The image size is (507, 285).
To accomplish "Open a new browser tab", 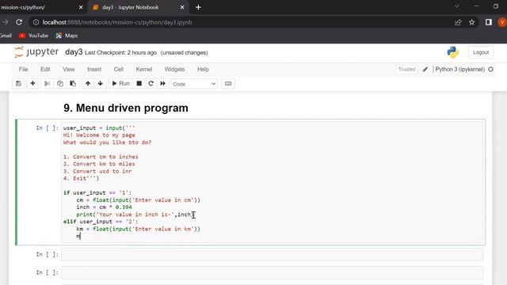I will 198,7.
